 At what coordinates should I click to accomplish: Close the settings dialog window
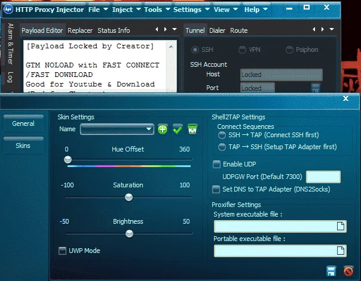[x=345, y=98]
